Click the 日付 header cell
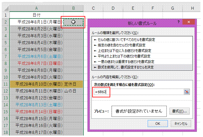 coord(37,15)
